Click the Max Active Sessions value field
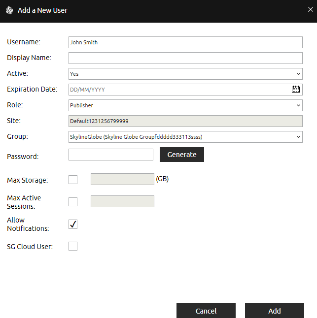Viewport: 317px width, 318px height. (122, 201)
